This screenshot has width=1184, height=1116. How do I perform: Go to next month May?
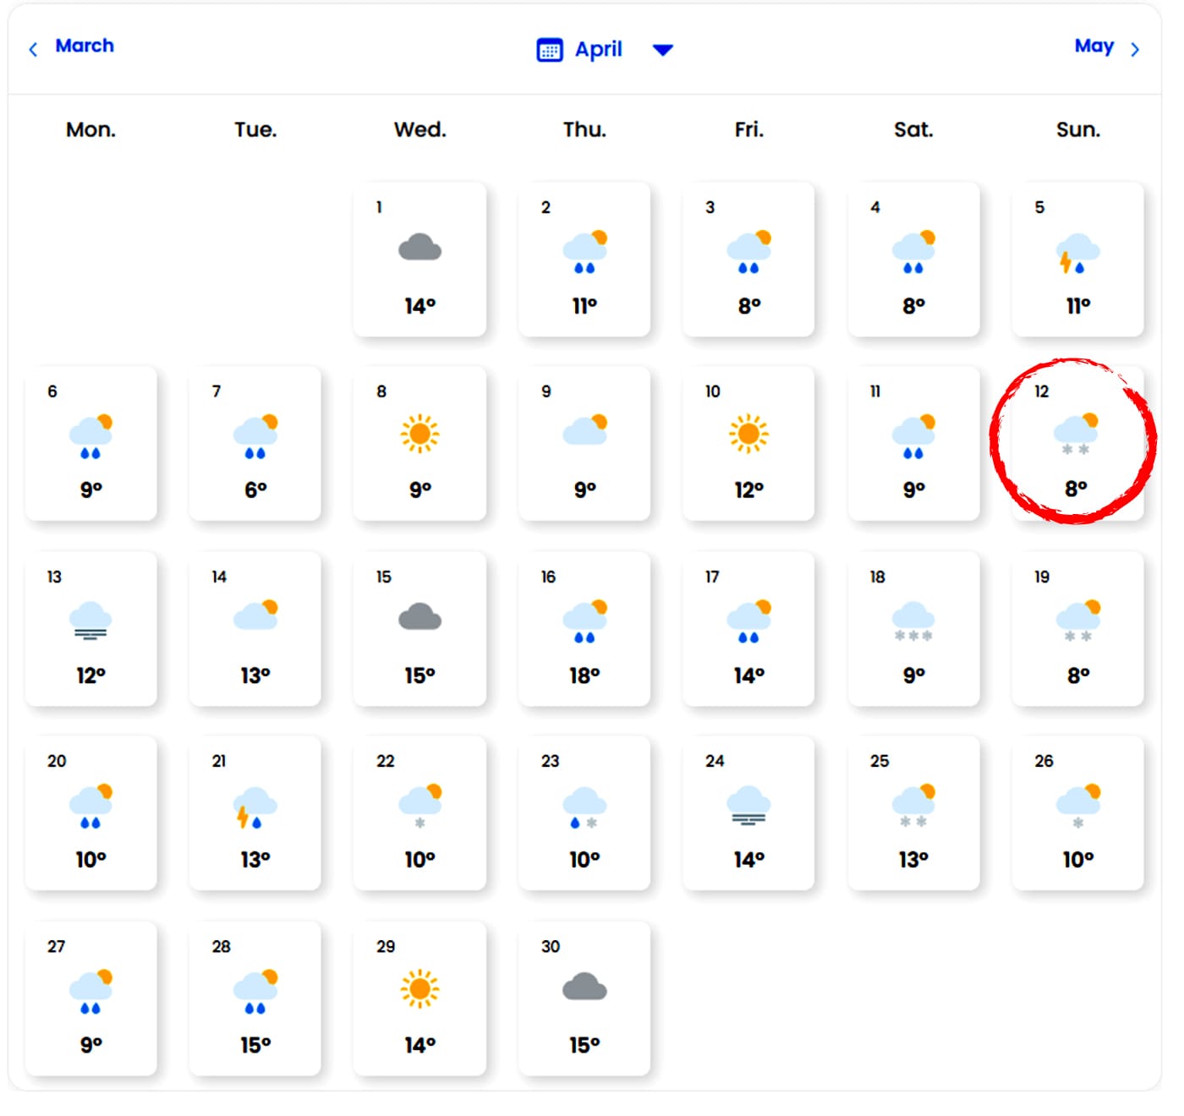(x=1094, y=46)
